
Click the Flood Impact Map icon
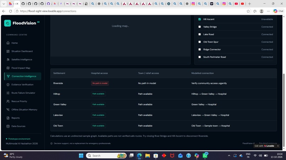click(8, 68)
